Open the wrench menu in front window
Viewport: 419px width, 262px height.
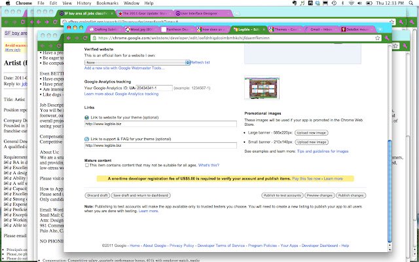[x=386, y=38]
